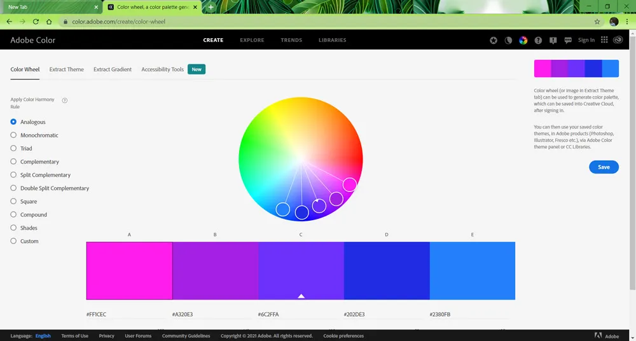
Task: Open the LIBRARIES menu
Action: point(332,40)
